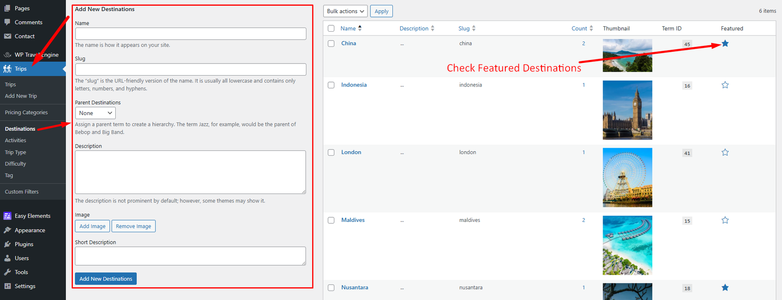This screenshot has width=782, height=300.
Task: Mark London as featured with star
Action: [x=725, y=153]
